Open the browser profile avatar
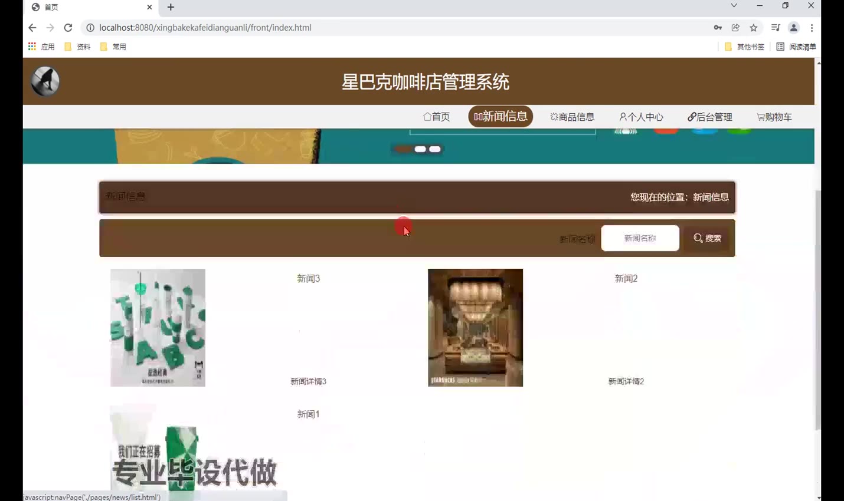 coord(794,28)
